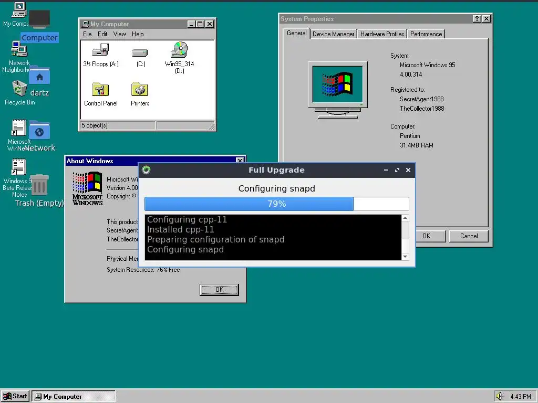Click the 79% upgrade progress bar
This screenshot has width=538, height=403.
click(x=276, y=204)
